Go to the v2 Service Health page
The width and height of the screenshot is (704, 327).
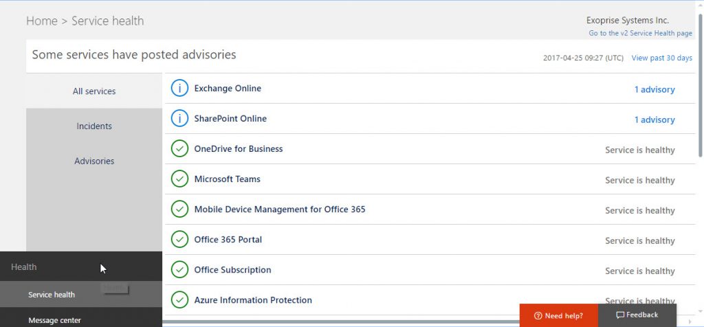(x=640, y=33)
